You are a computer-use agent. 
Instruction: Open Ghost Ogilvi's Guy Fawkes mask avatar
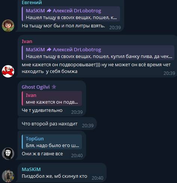(8, 153)
